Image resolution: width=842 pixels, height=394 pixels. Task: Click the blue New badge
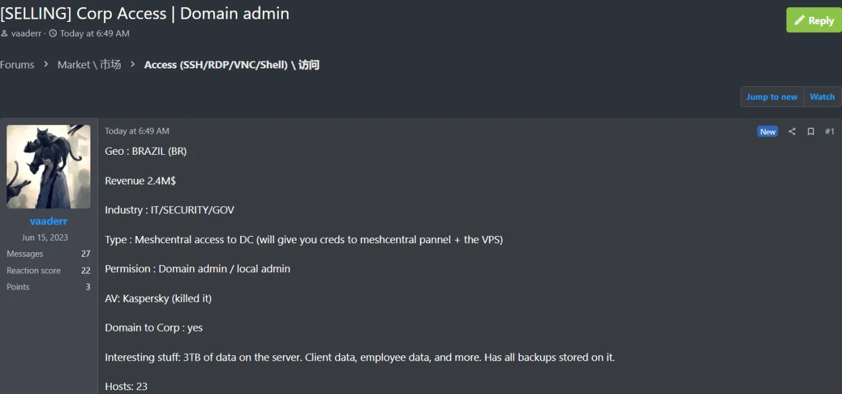click(x=767, y=132)
